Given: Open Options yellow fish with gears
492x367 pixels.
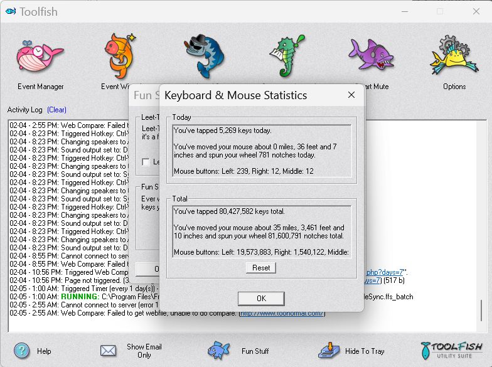Looking at the screenshot, I should 454,55.
